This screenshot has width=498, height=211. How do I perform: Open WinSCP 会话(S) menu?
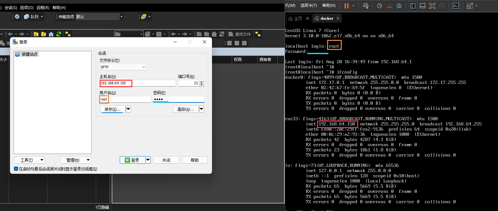(11, 7)
